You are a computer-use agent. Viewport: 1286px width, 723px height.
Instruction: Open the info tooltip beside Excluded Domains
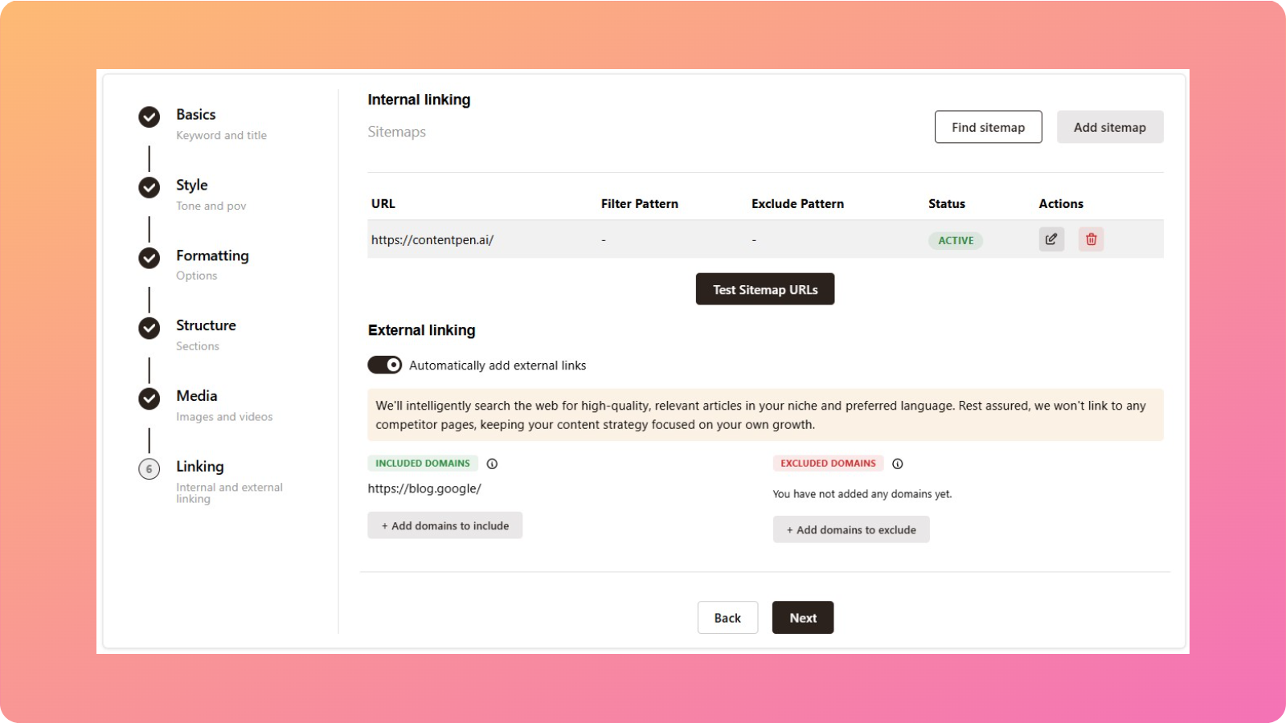pyautogui.click(x=898, y=464)
